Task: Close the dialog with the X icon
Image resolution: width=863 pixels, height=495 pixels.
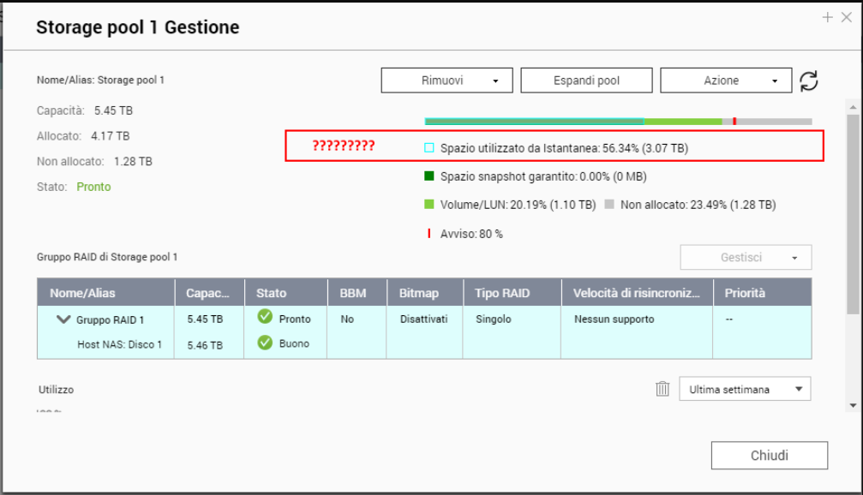Action: point(847,17)
